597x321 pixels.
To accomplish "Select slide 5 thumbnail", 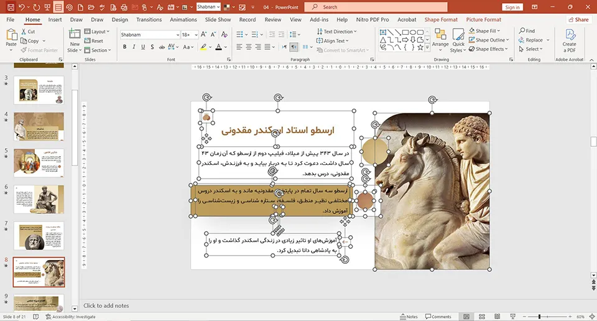I will 39,162.
